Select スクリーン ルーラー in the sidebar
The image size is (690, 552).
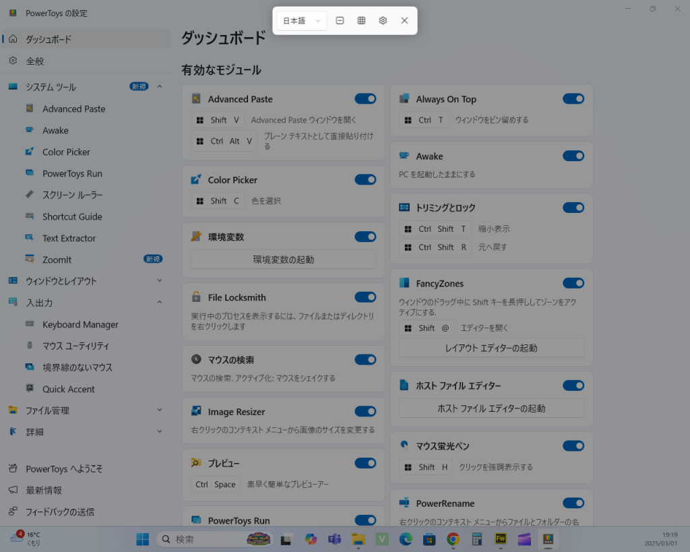point(73,195)
